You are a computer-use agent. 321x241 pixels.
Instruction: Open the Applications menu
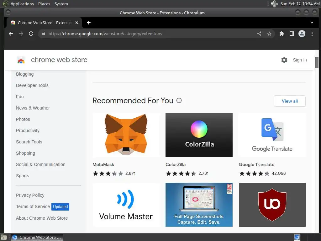point(22,4)
